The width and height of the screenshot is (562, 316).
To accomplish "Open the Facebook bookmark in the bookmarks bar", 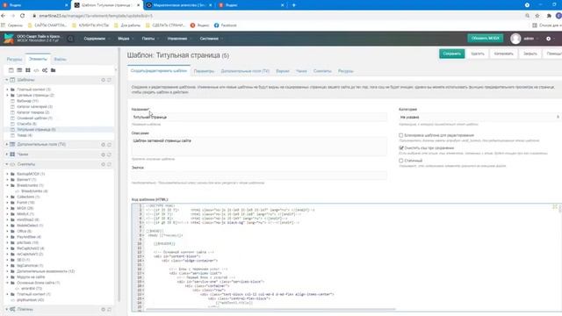I will (x=226, y=25).
